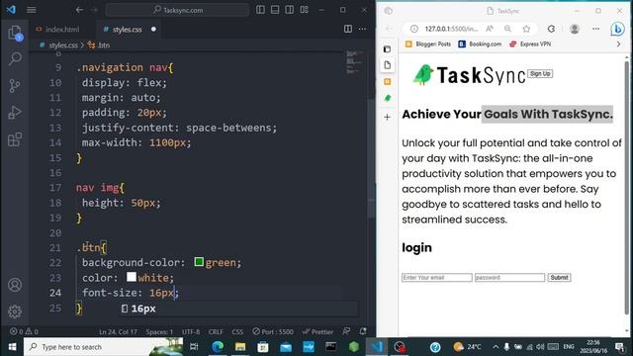Click Read aloud icon in address bar

coord(490,29)
